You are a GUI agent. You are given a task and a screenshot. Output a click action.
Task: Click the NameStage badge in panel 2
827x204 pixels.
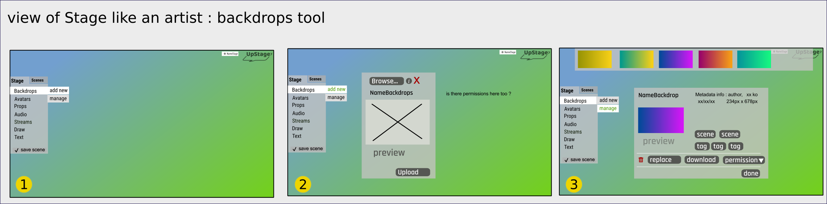pos(508,52)
